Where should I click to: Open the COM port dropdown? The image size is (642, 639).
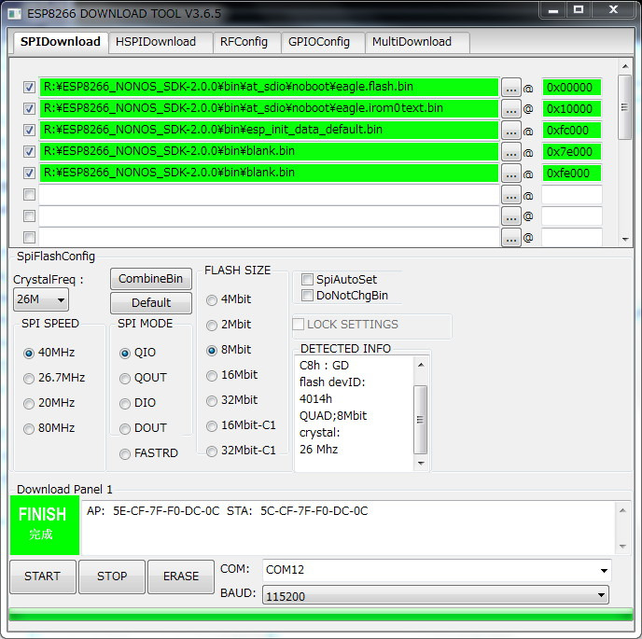click(437, 570)
